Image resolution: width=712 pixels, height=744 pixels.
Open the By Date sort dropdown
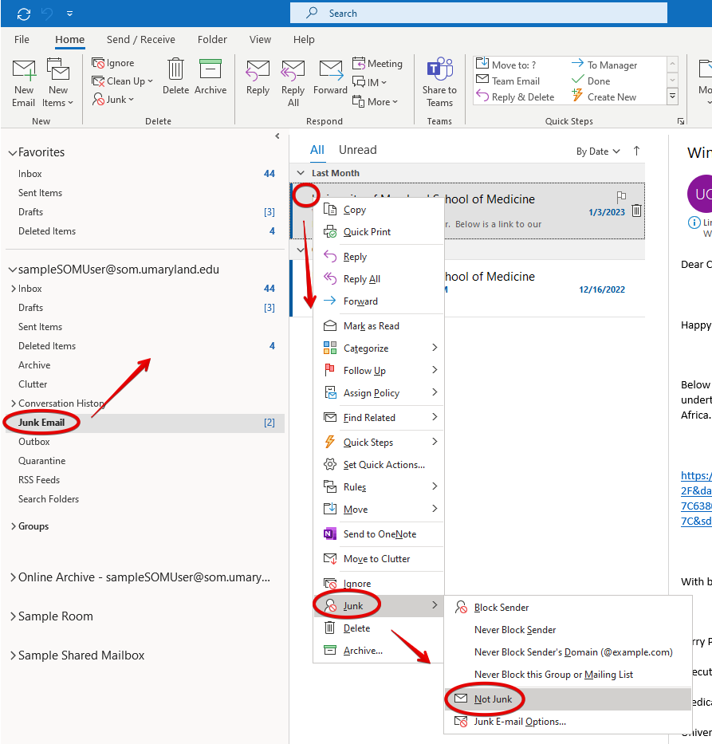598,152
